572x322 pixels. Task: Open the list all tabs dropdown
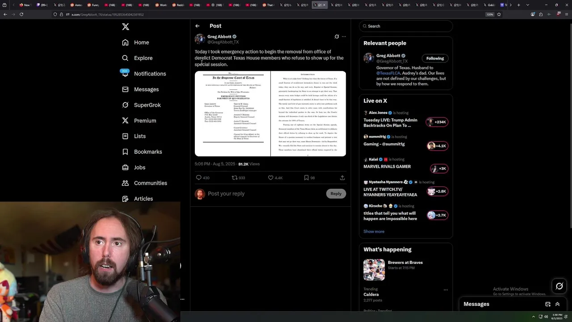(x=528, y=5)
